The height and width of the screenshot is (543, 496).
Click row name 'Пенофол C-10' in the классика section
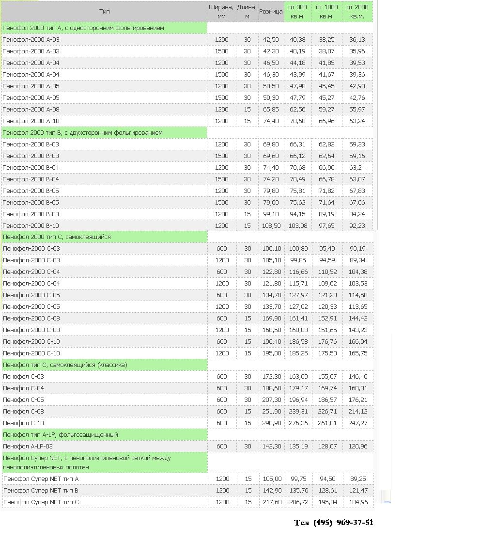point(24,423)
